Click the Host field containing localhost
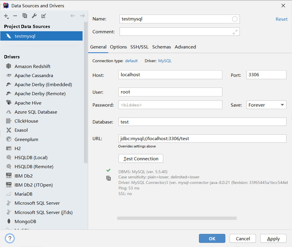The width and height of the screenshot is (292, 247). click(x=170, y=75)
